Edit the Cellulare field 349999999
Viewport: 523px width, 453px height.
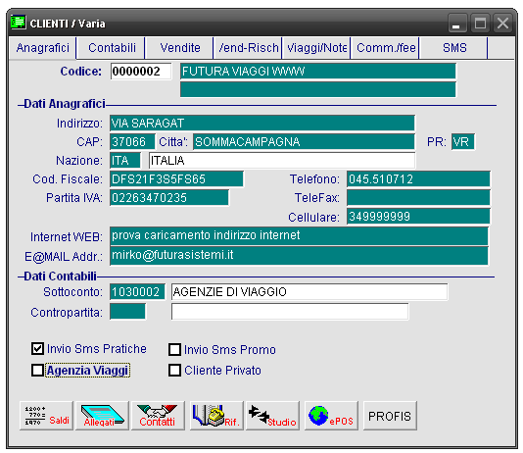pos(418,217)
